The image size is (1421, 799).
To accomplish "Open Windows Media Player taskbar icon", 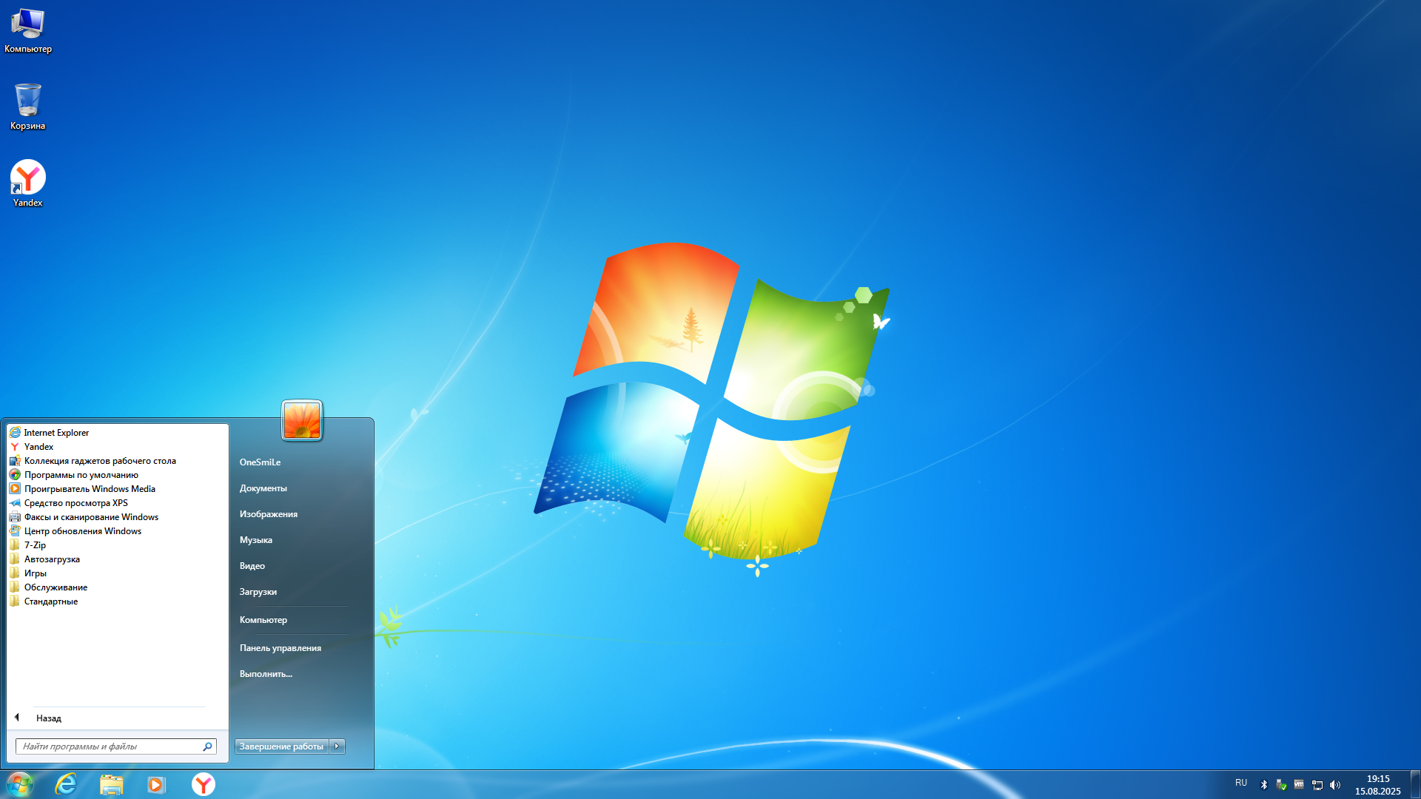I will 156,784.
